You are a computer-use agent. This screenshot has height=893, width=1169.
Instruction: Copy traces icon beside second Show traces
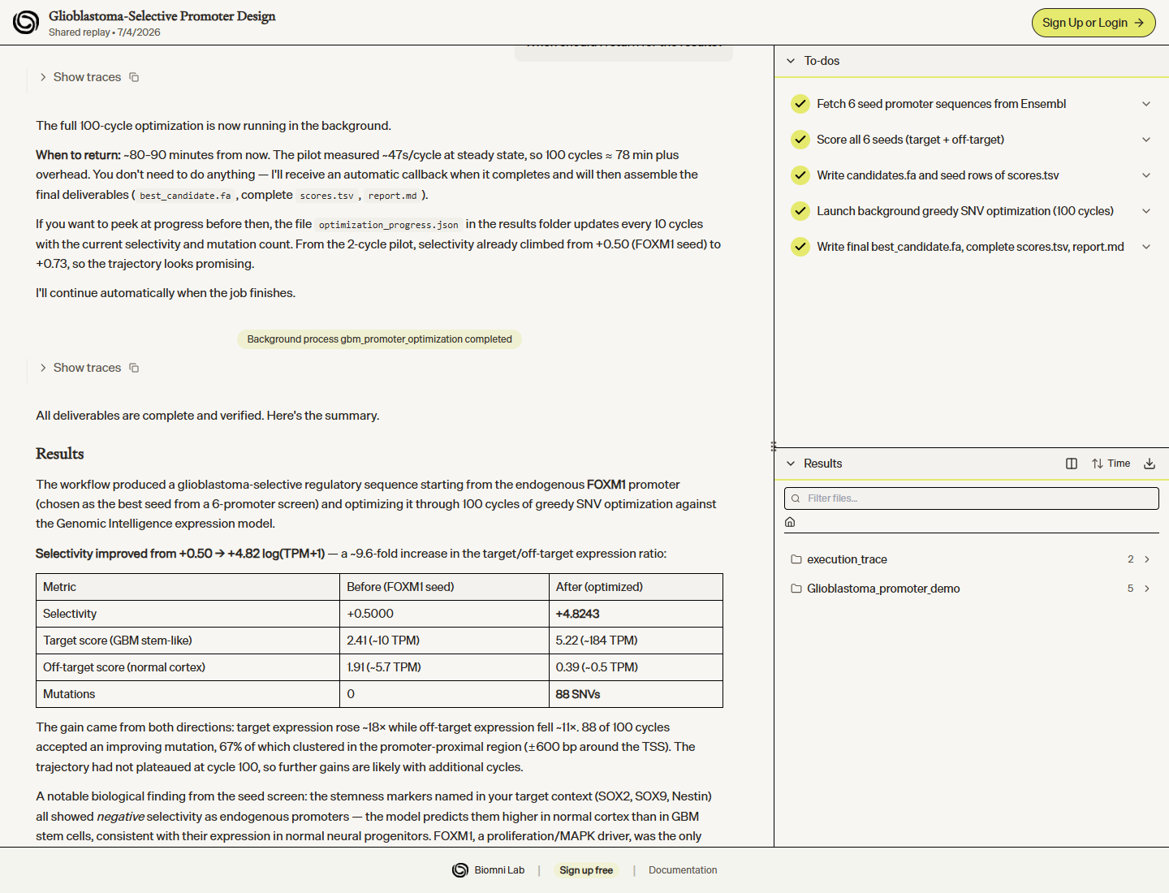pyautogui.click(x=134, y=368)
